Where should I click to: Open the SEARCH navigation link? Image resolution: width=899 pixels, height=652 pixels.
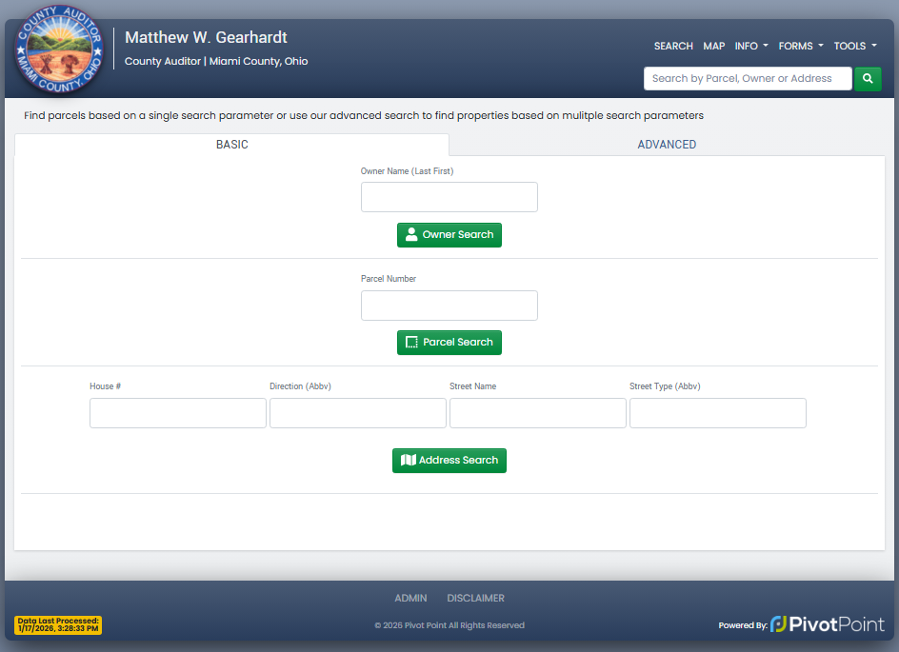673,46
